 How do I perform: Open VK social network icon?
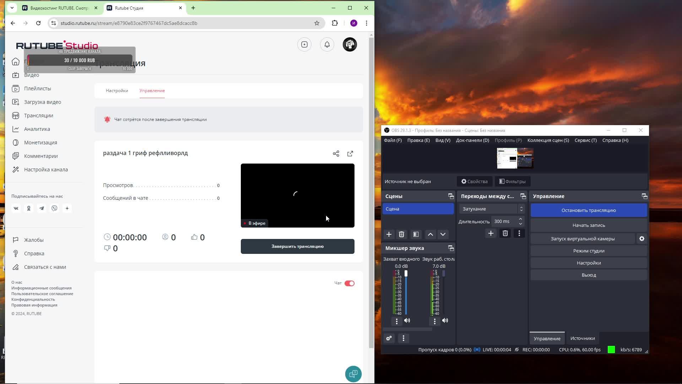coord(16,208)
